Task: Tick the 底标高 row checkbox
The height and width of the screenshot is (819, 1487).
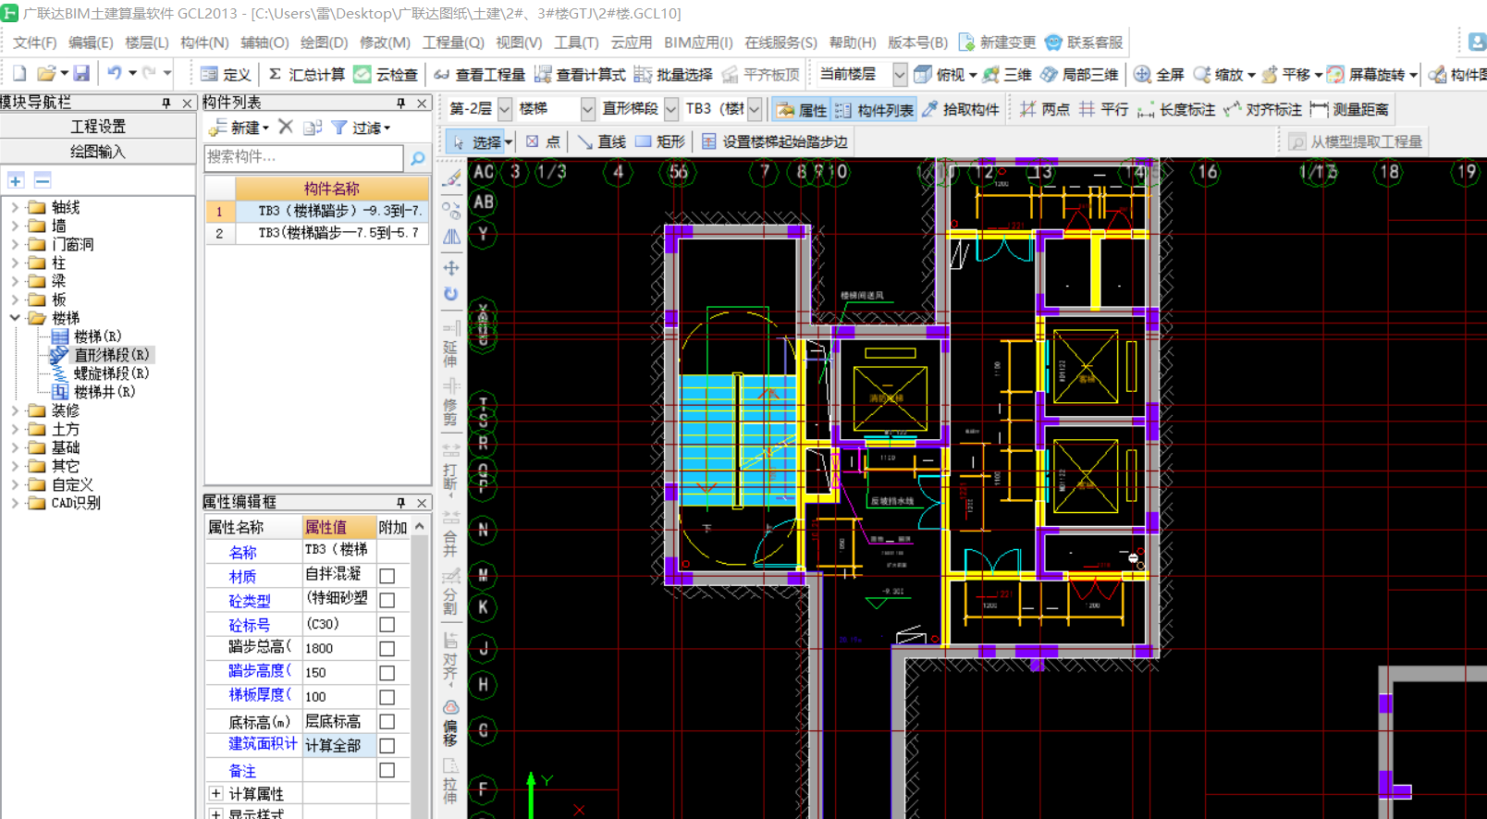Action: (387, 721)
